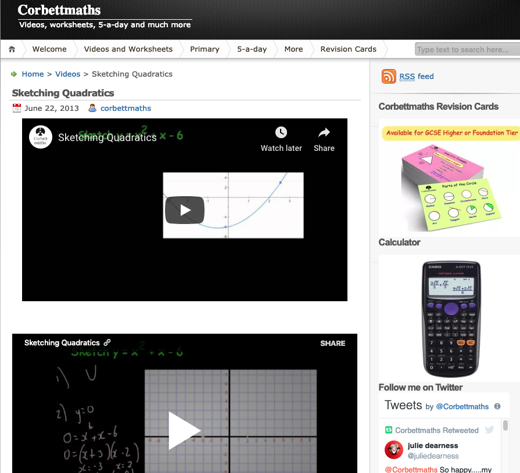The width and height of the screenshot is (520, 473).
Task: Open the @Corbettmaths Twitter profile link
Action: pos(462,406)
